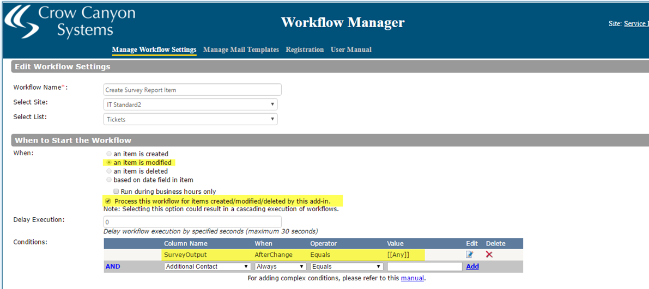Click the AND label in conditions row
Image resolution: width=649 pixels, height=289 pixels.
pos(113,267)
